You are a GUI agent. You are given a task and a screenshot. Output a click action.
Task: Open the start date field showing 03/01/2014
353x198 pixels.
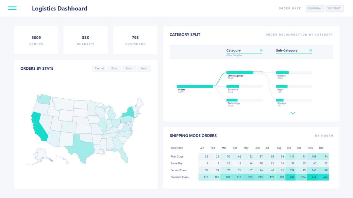[x=314, y=8]
